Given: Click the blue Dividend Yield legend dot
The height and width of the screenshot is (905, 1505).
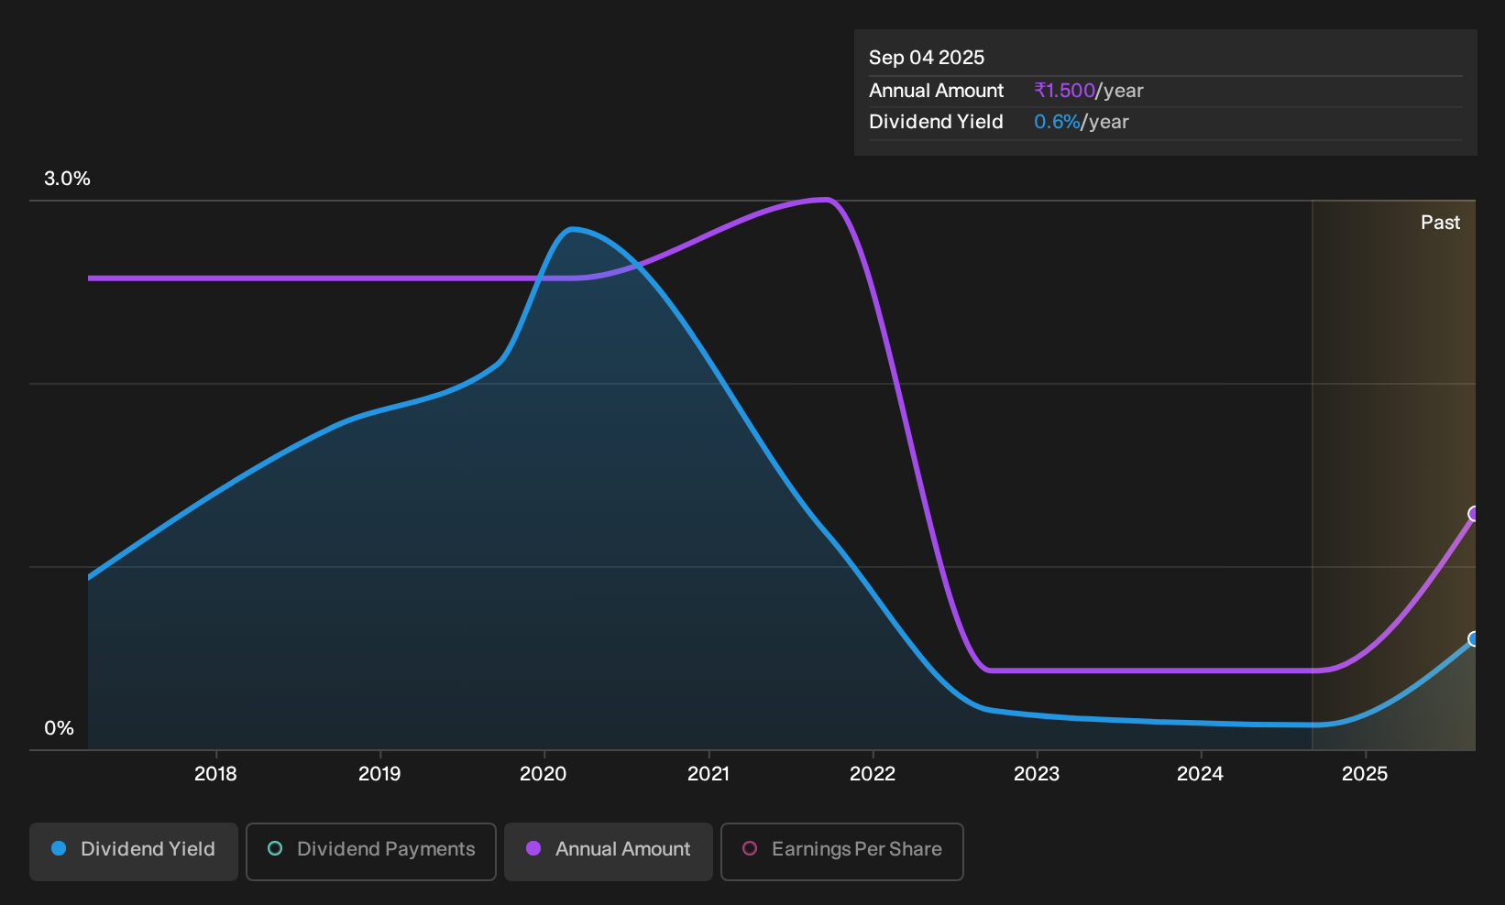Looking at the screenshot, I should pos(59,848).
